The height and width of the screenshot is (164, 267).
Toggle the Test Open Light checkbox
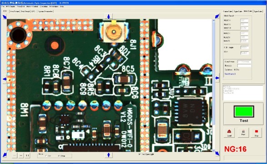pos(140,154)
